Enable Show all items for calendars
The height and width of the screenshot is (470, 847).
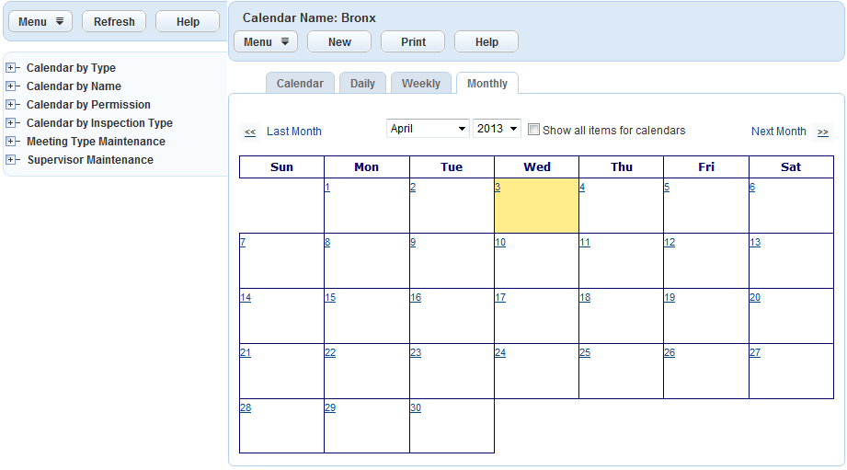(533, 130)
